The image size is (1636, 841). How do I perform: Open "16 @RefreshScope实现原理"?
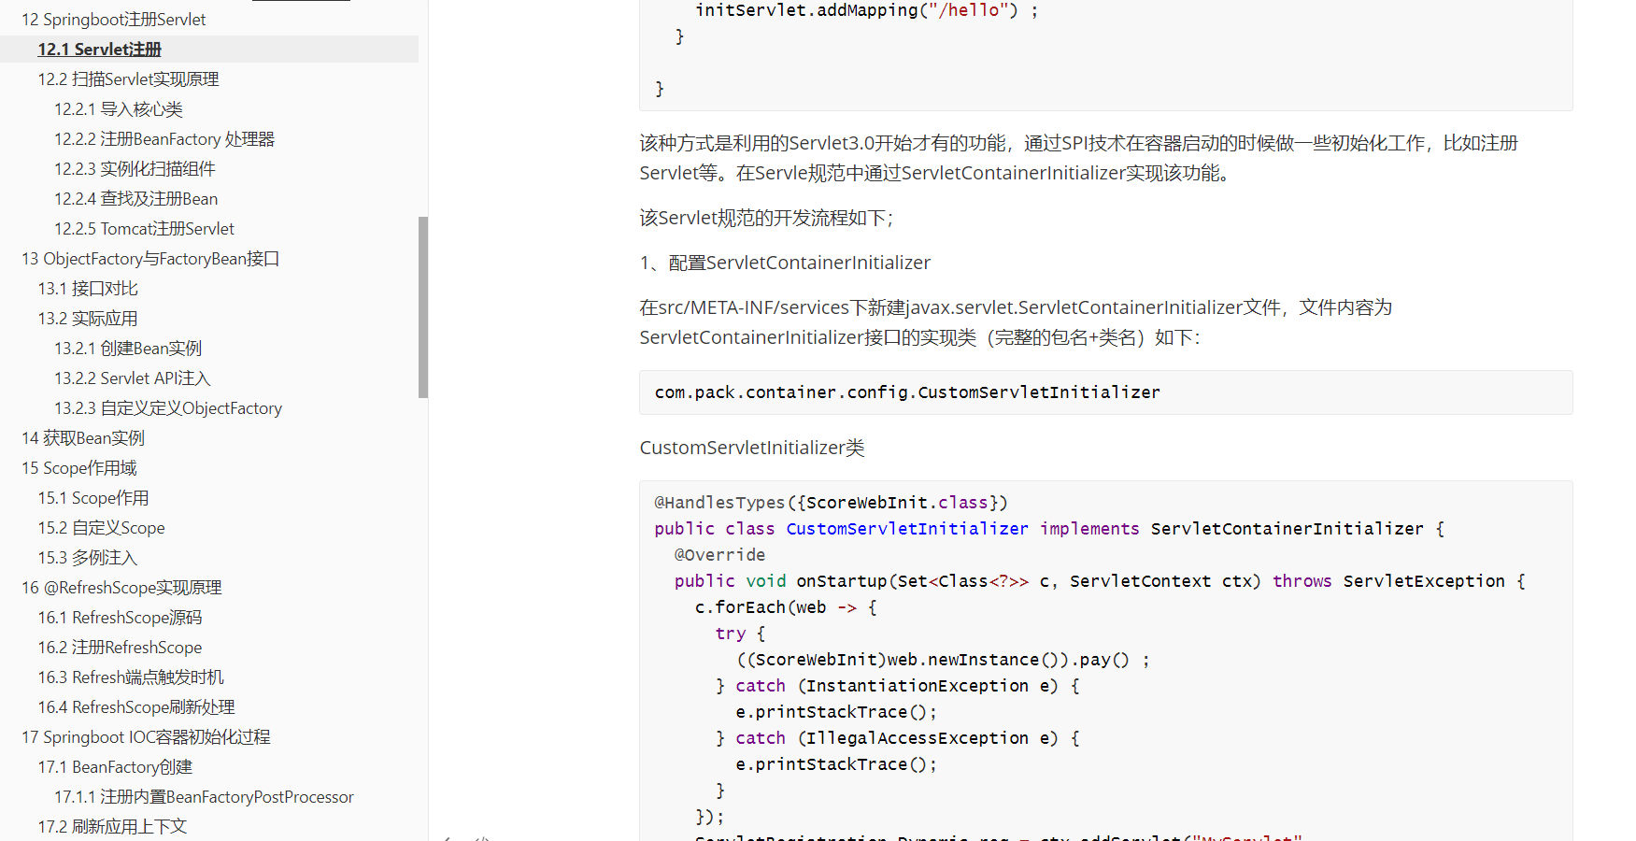pyautogui.click(x=121, y=587)
